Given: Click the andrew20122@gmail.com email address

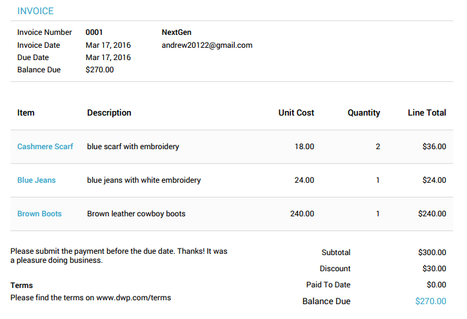Looking at the screenshot, I should click(x=207, y=45).
